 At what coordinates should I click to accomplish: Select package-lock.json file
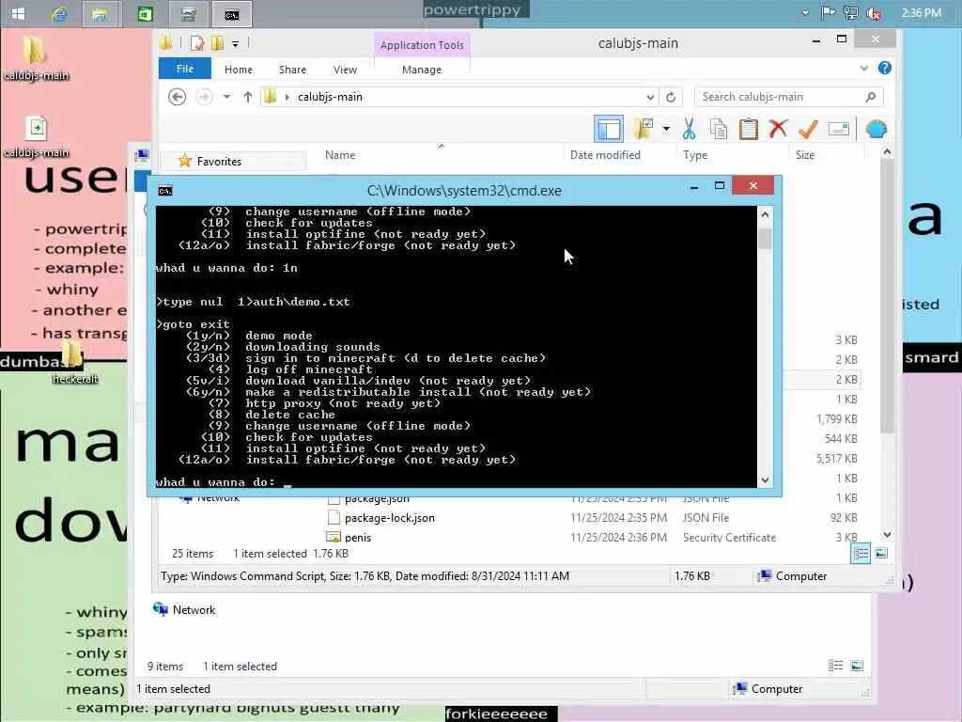tap(390, 518)
